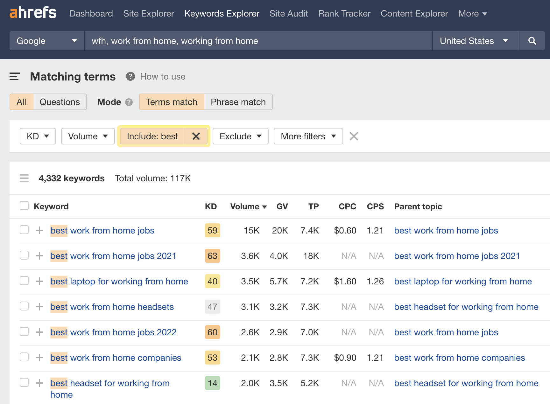Click inside the keyword search field

[x=258, y=41]
